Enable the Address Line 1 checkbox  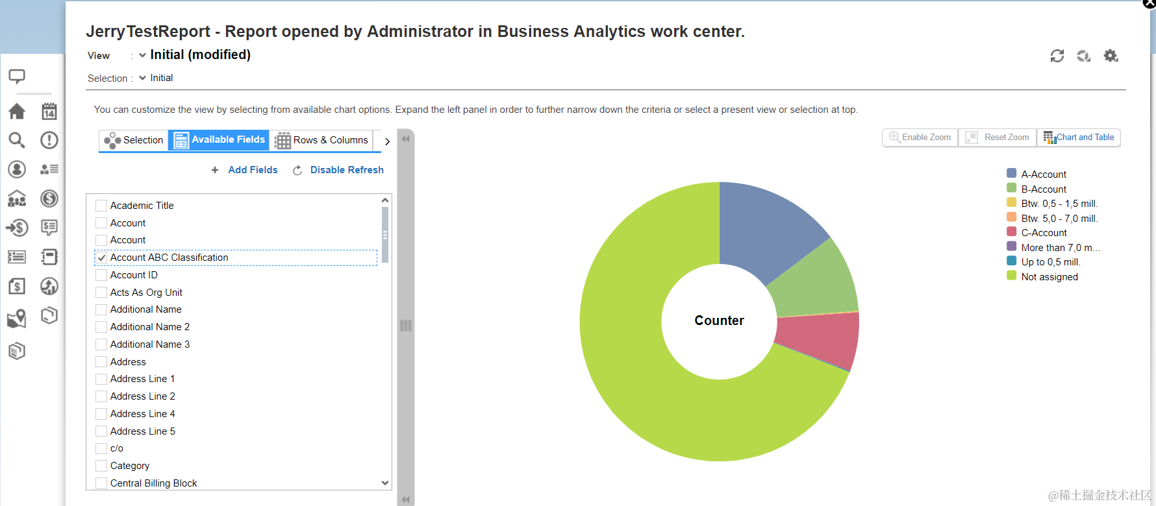click(101, 379)
